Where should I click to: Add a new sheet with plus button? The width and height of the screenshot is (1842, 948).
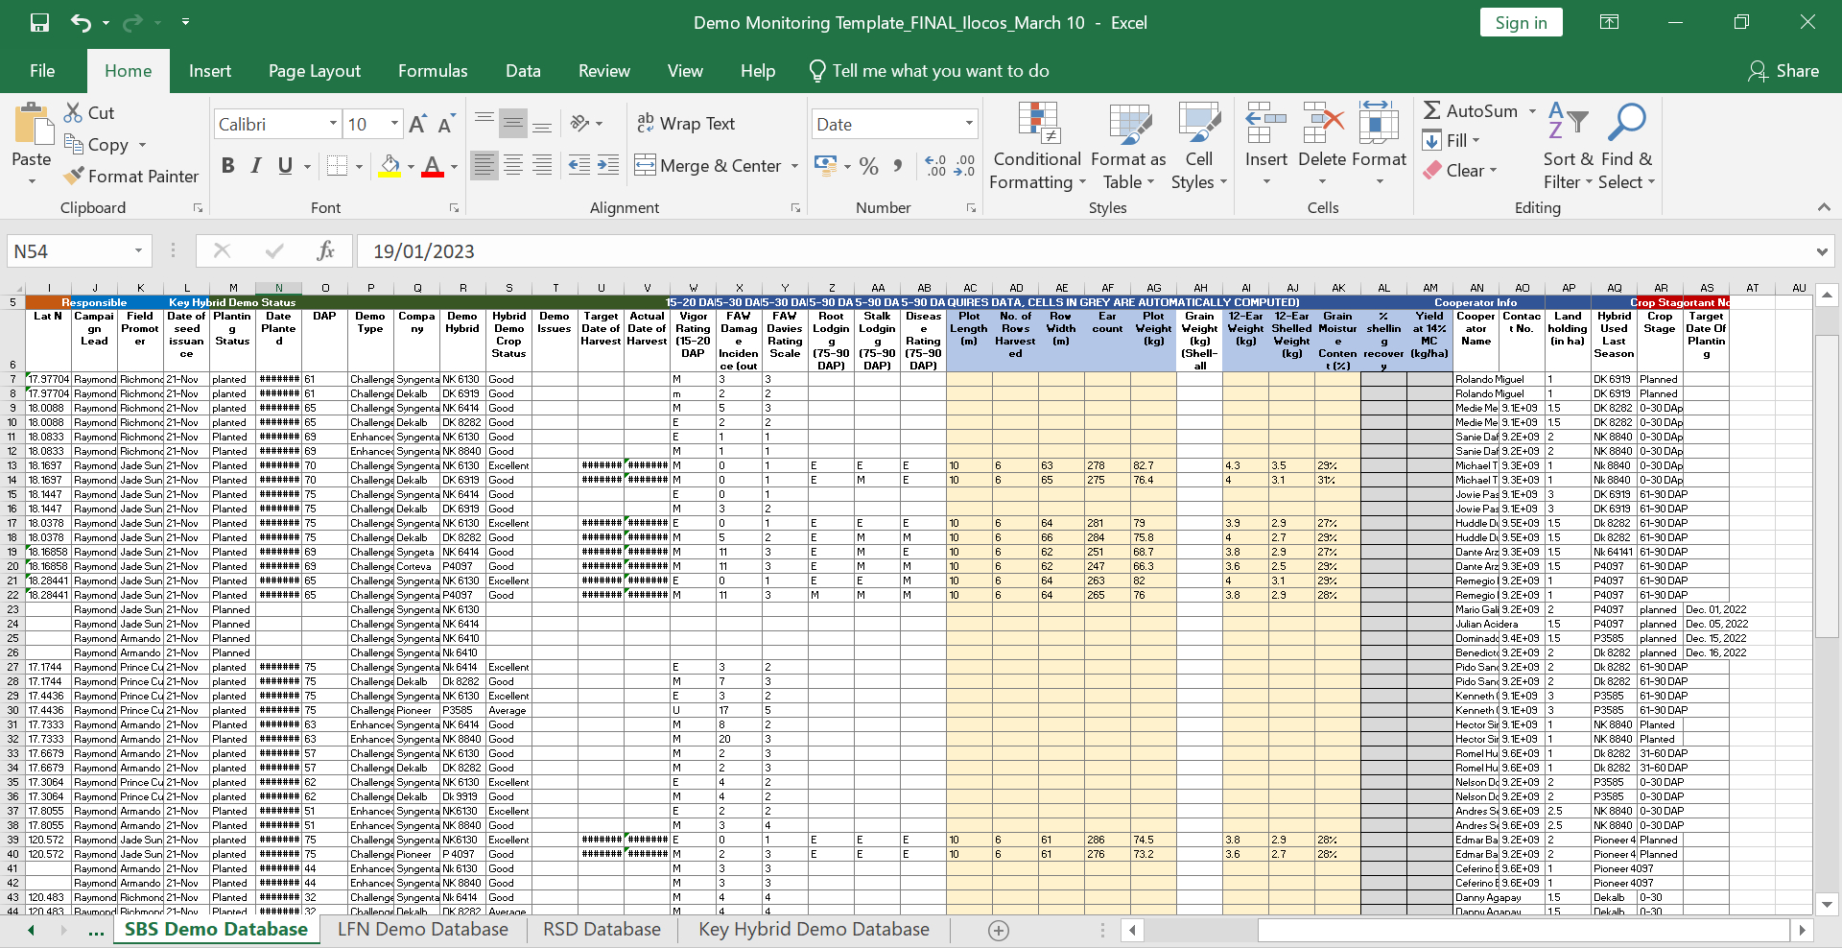(999, 930)
